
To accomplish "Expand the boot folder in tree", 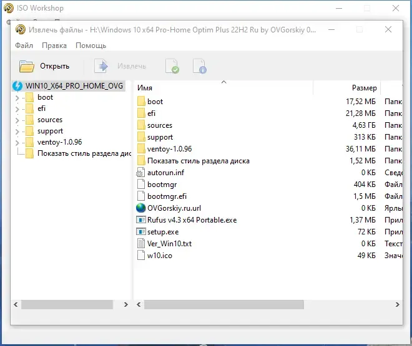I will click(x=17, y=98).
